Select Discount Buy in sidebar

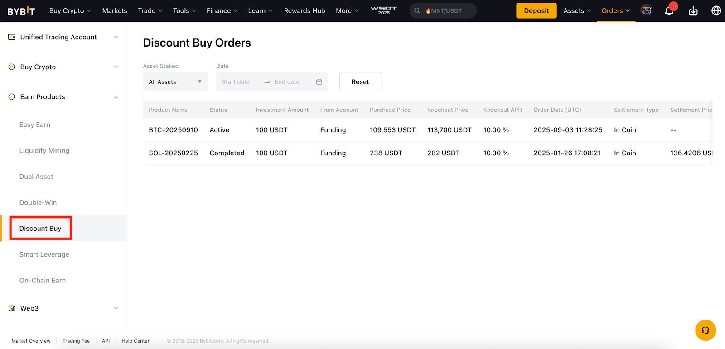(40, 229)
